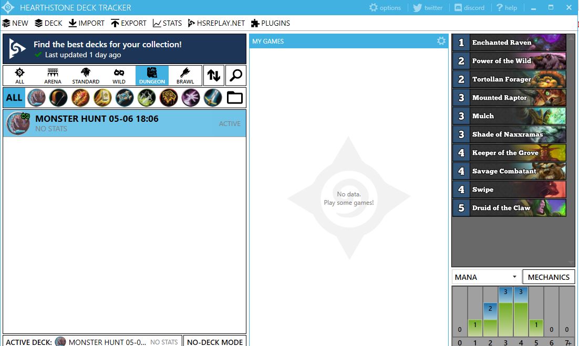Open the STATS menu
Viewport: 579px width, 346px height.
click(x=167, y=23)
